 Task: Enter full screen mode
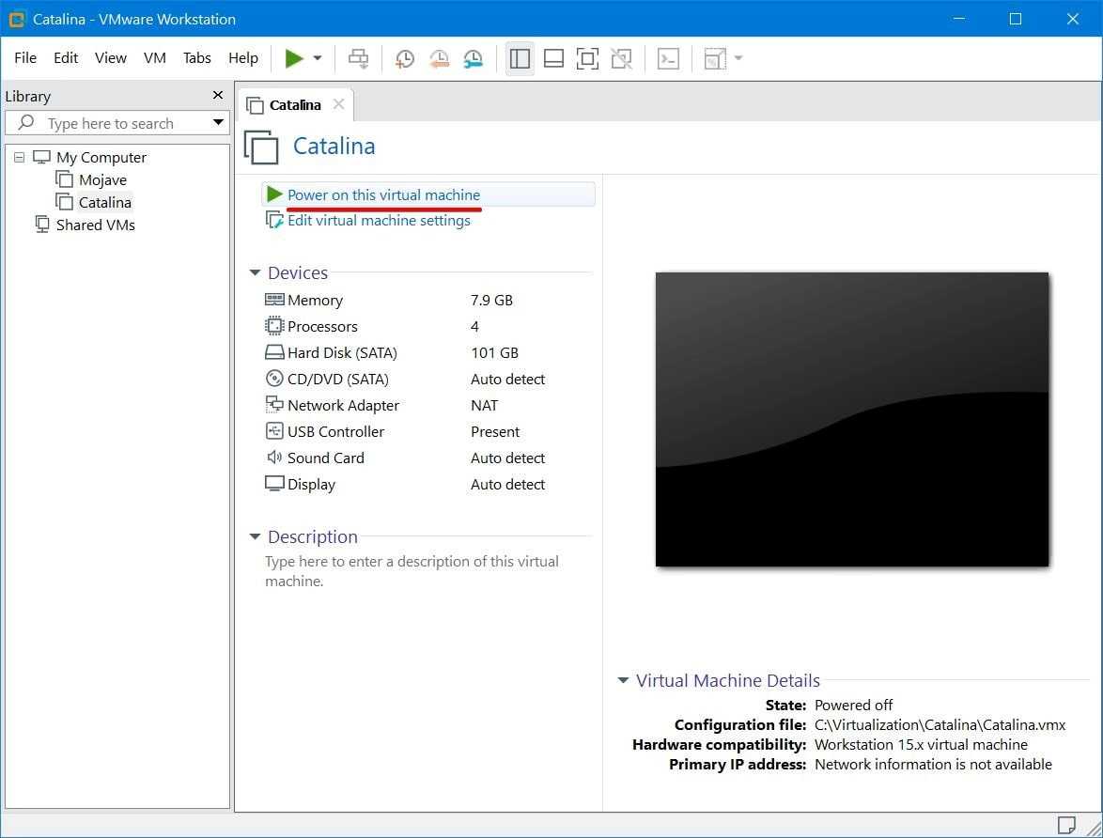[587, 58]
